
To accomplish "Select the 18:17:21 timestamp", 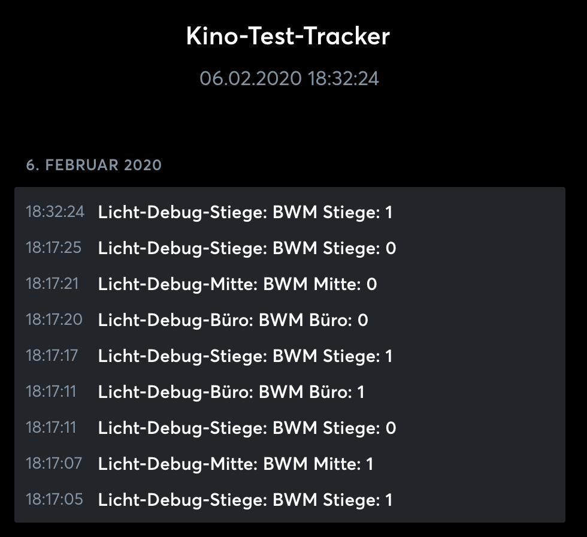I will click(x=52, y=283).
